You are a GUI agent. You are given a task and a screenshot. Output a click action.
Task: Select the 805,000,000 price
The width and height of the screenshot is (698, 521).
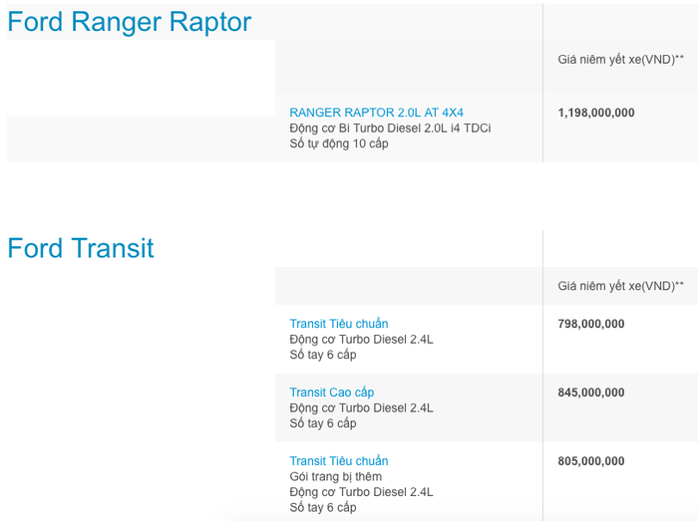(x=591, y=461)
